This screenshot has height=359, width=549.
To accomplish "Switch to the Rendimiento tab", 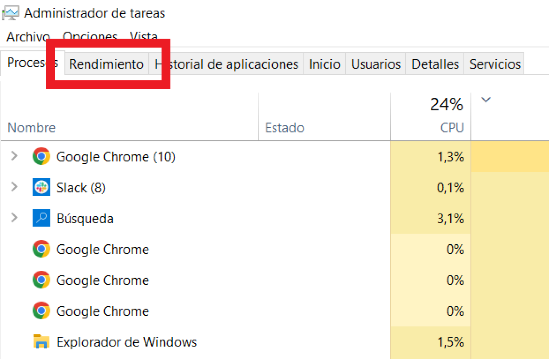I will click(x=106, y=64).
